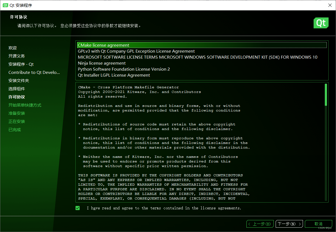This screenshot has height=232, width=336.
Task: Click the 正在安装 sidebar step
Action: point(17,122)
